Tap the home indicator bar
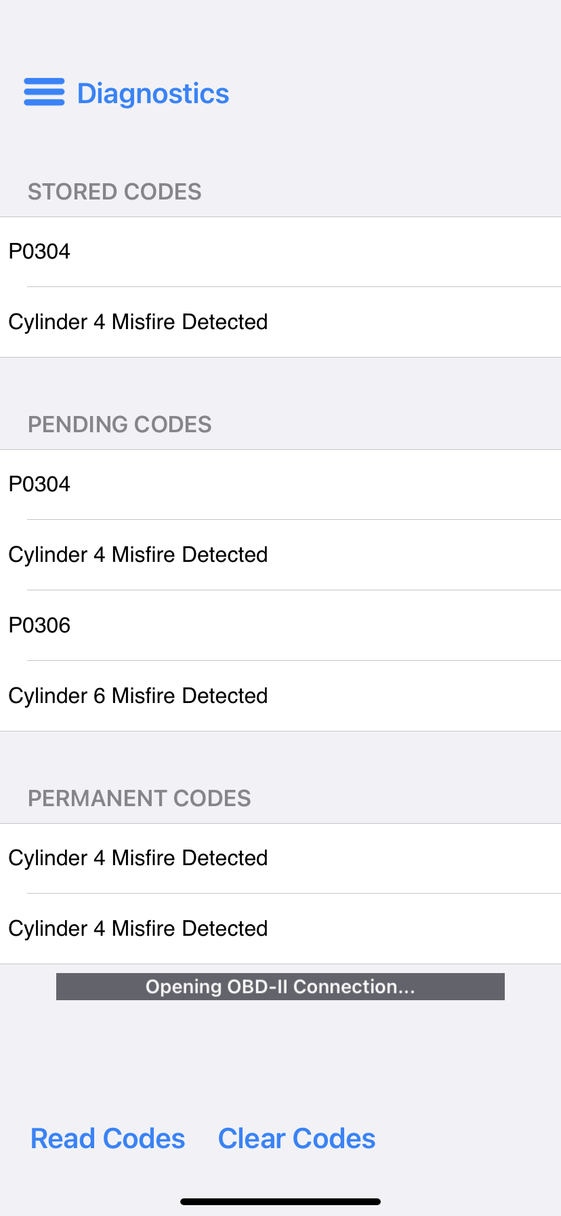Screen dimensions: 561x1216 click(x=280, y=1202)
